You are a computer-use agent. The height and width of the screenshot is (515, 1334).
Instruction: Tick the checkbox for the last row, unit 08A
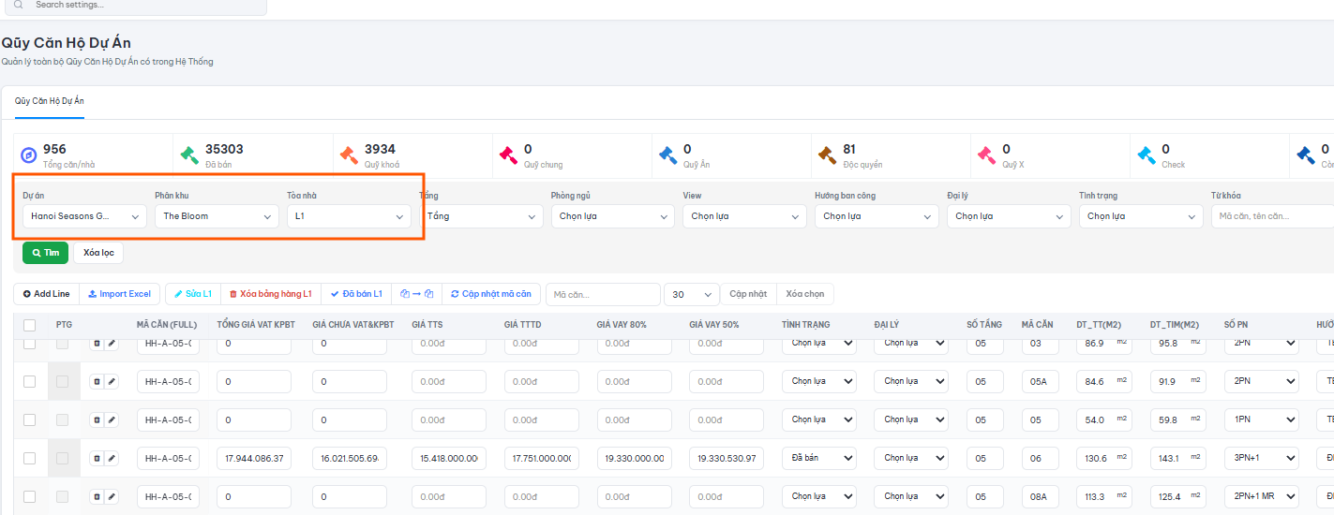[29, 496]
